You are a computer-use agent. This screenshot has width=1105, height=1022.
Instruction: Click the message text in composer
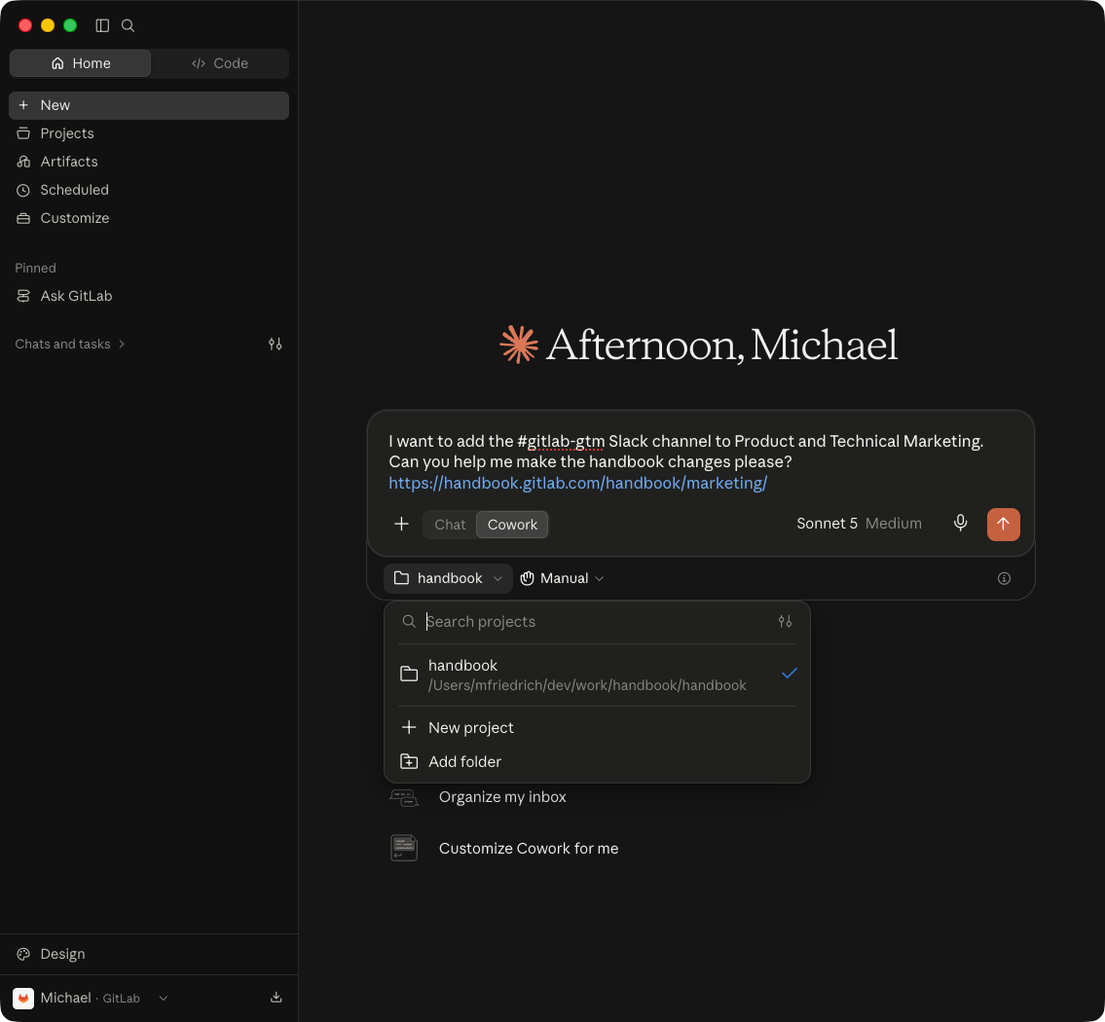pyautogui.click(x=685, y=452)
